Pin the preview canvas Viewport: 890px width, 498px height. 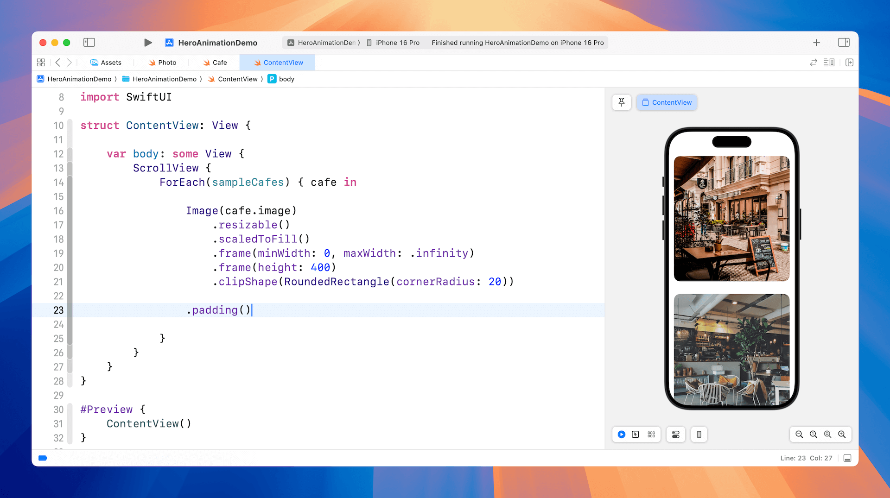[x=622, y=102]
